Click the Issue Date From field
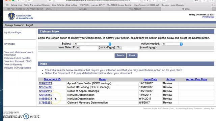 (89, 48)
